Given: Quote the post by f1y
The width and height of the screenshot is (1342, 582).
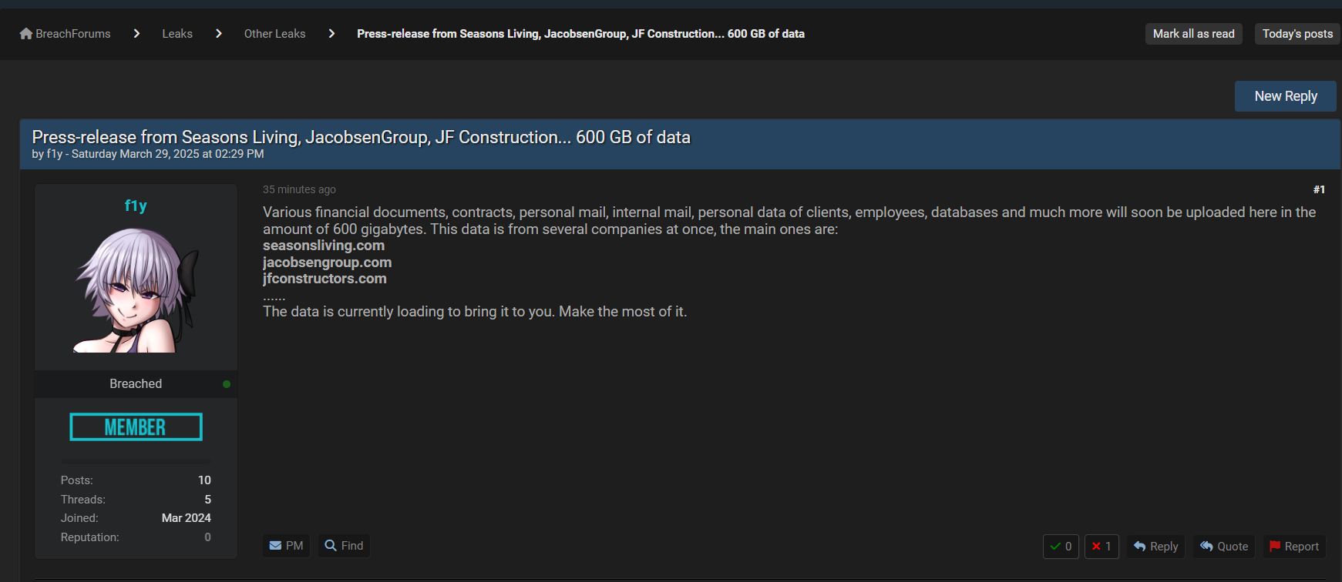Looking at the screenshot, I should (1223, 547).
